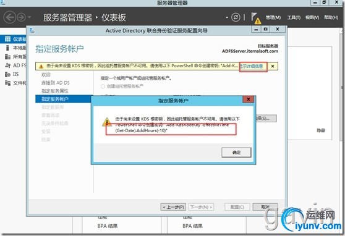Select the 指定服务帐户 wizard step

coord(63,99)
